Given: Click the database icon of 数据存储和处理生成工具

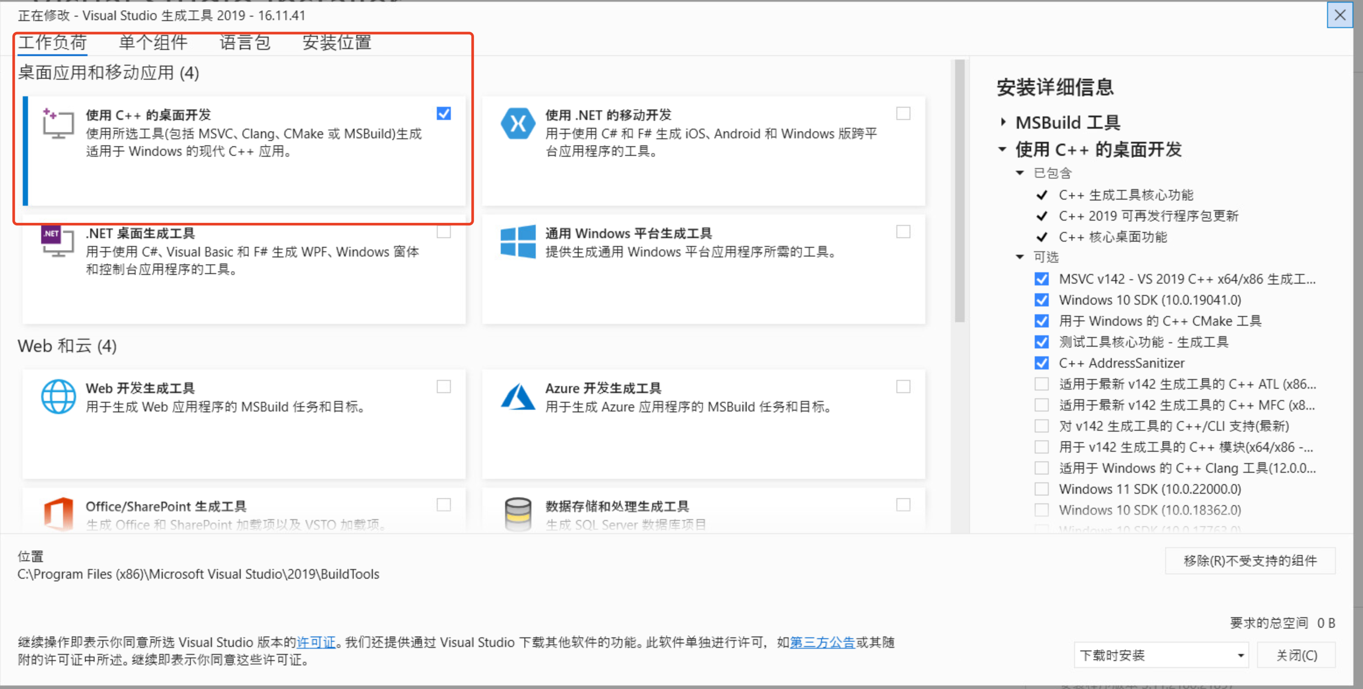Looking at the screenshot, I should pyautogui.click(x=517, y=514).
